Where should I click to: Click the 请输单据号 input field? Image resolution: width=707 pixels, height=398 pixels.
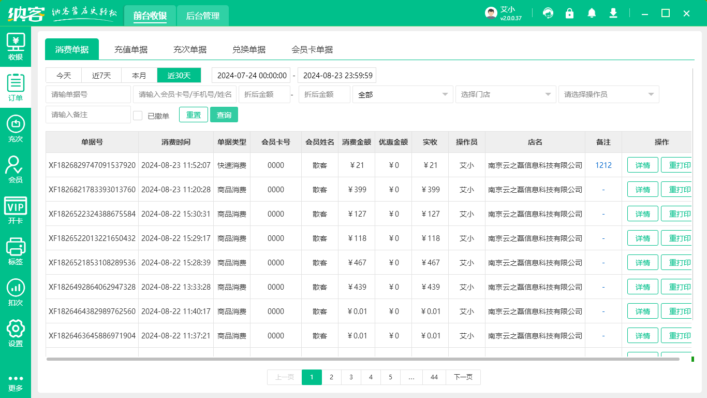coord(88,94)
